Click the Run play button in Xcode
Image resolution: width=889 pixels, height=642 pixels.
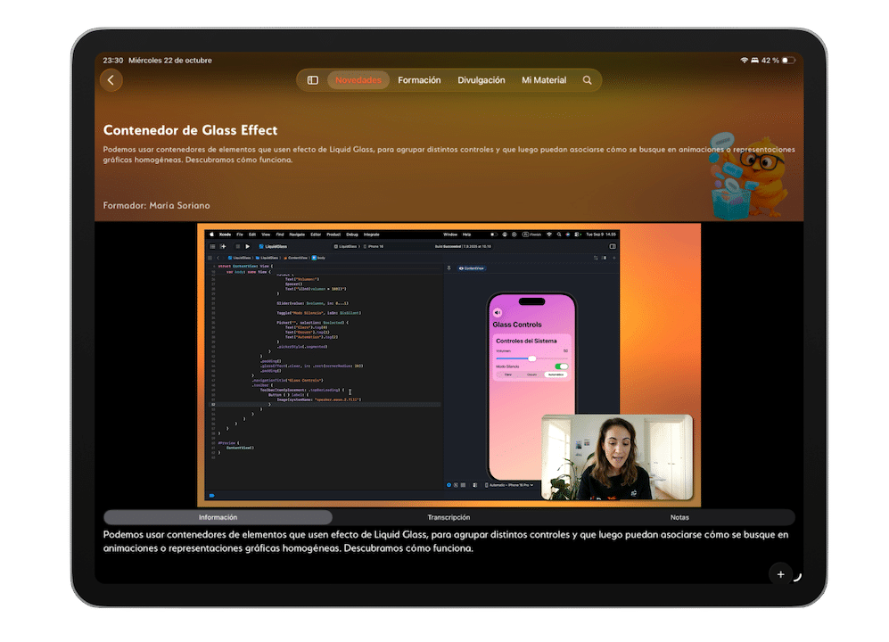(x=247, y=246)
